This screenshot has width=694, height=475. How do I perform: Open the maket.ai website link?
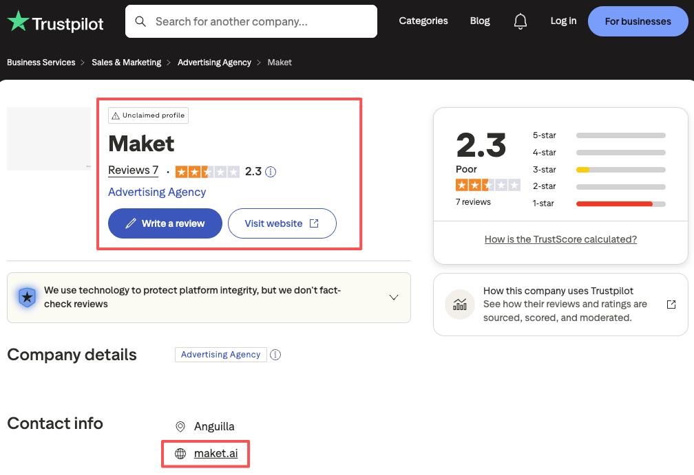216,454
